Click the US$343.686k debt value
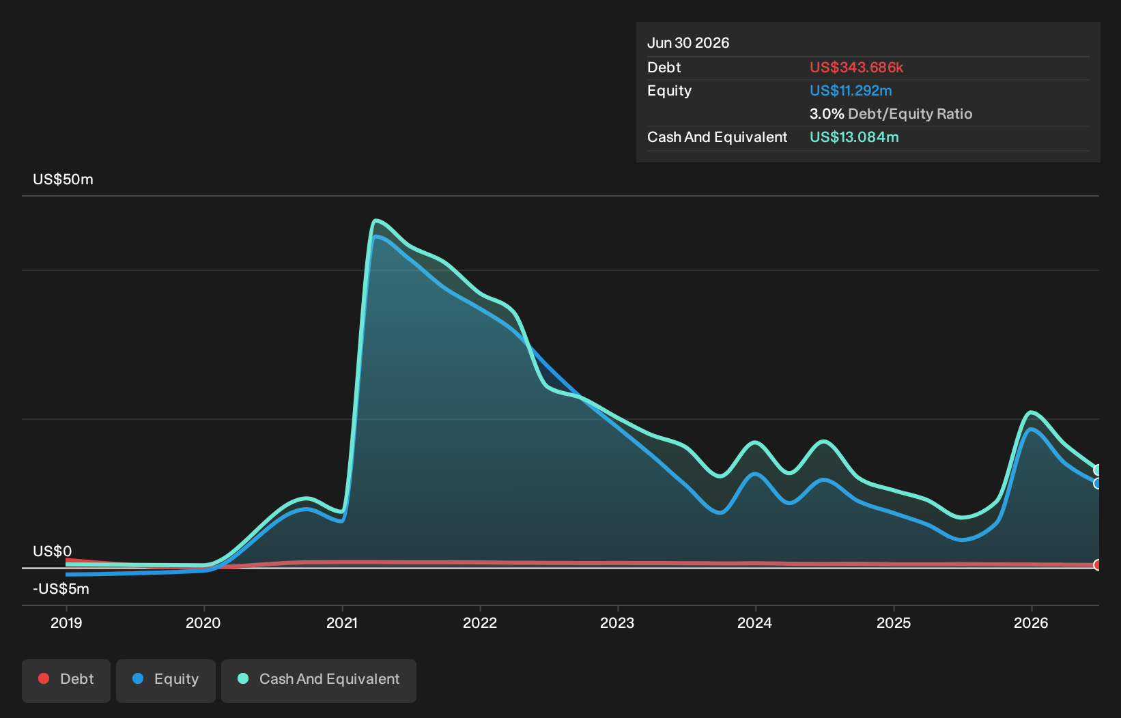 point(856,68)
